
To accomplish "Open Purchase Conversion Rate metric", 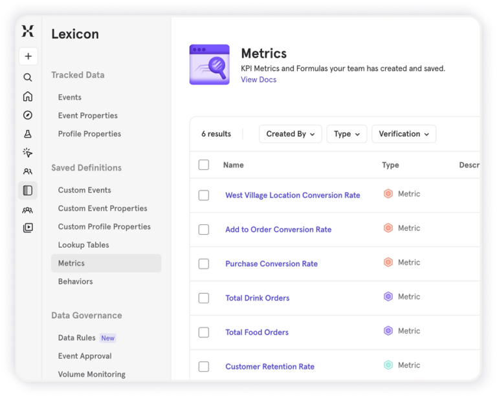I will [x=271, y=264].
